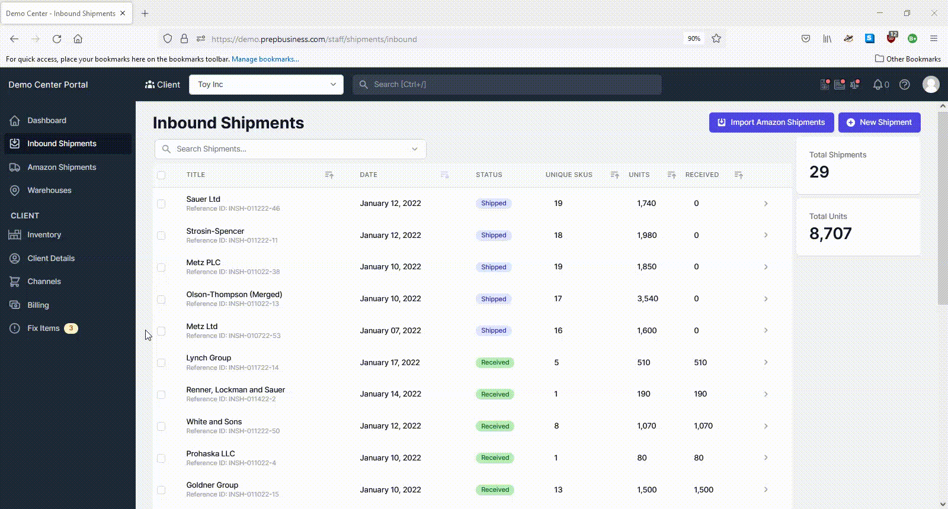The image size is (948, 509).
Task: Open the Toy Inc client dropdown
Action: click(266, 85)
